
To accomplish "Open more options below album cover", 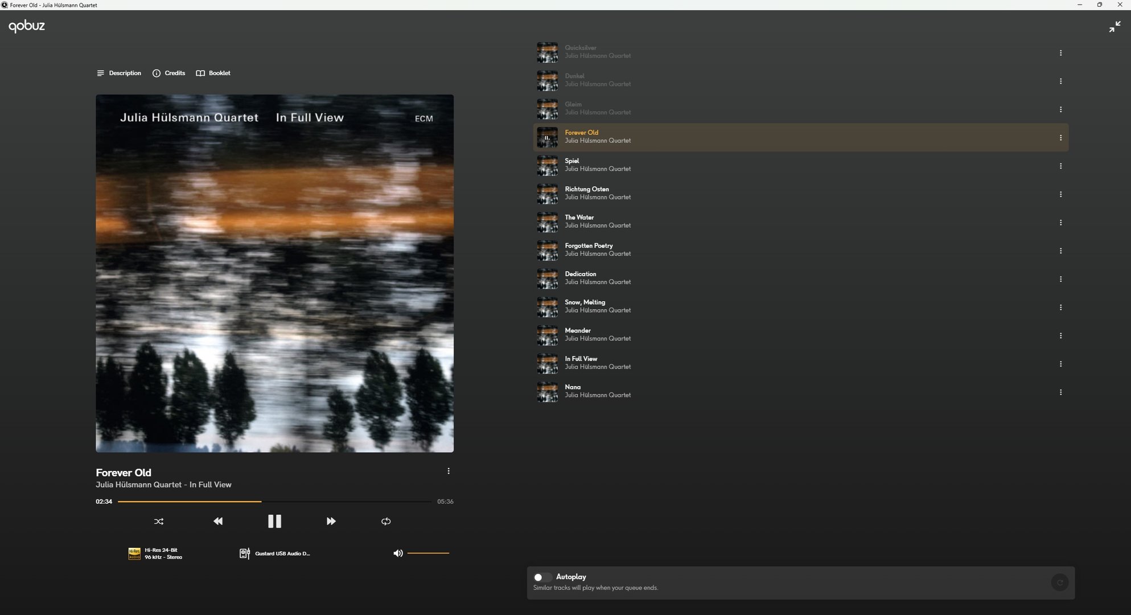I will [x=449, y=471].
